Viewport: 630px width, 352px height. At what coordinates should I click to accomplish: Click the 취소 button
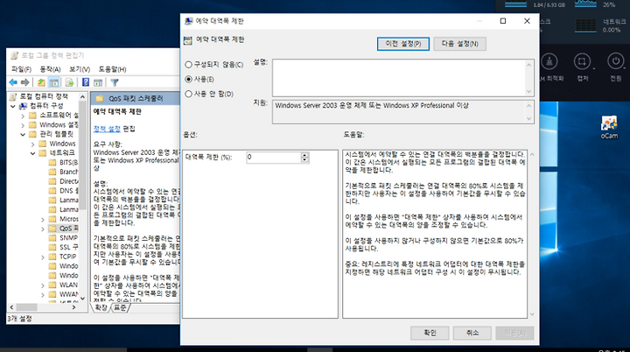472,333
